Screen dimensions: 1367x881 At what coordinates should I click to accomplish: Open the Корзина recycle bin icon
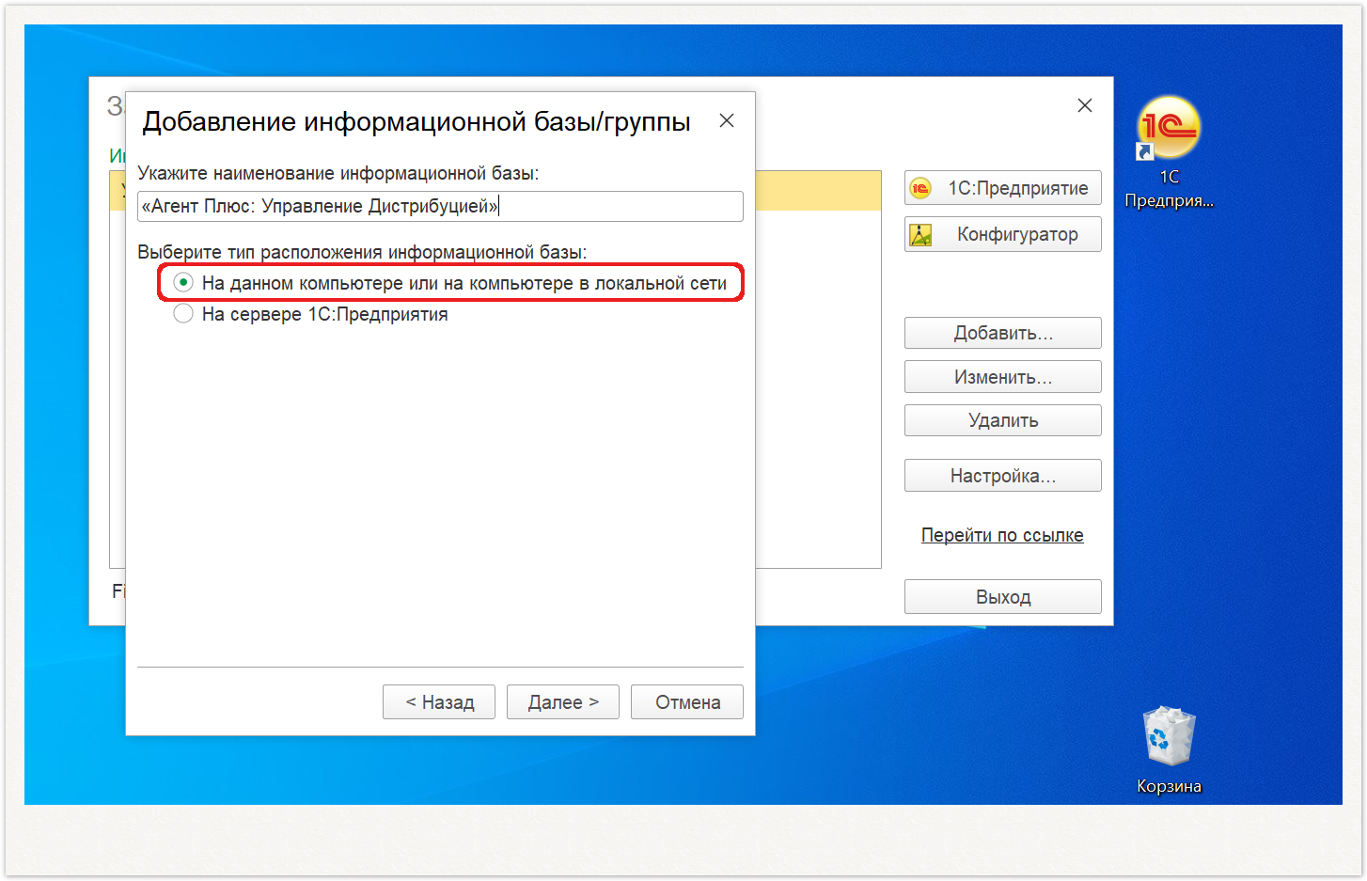[x=1169, y=749]
